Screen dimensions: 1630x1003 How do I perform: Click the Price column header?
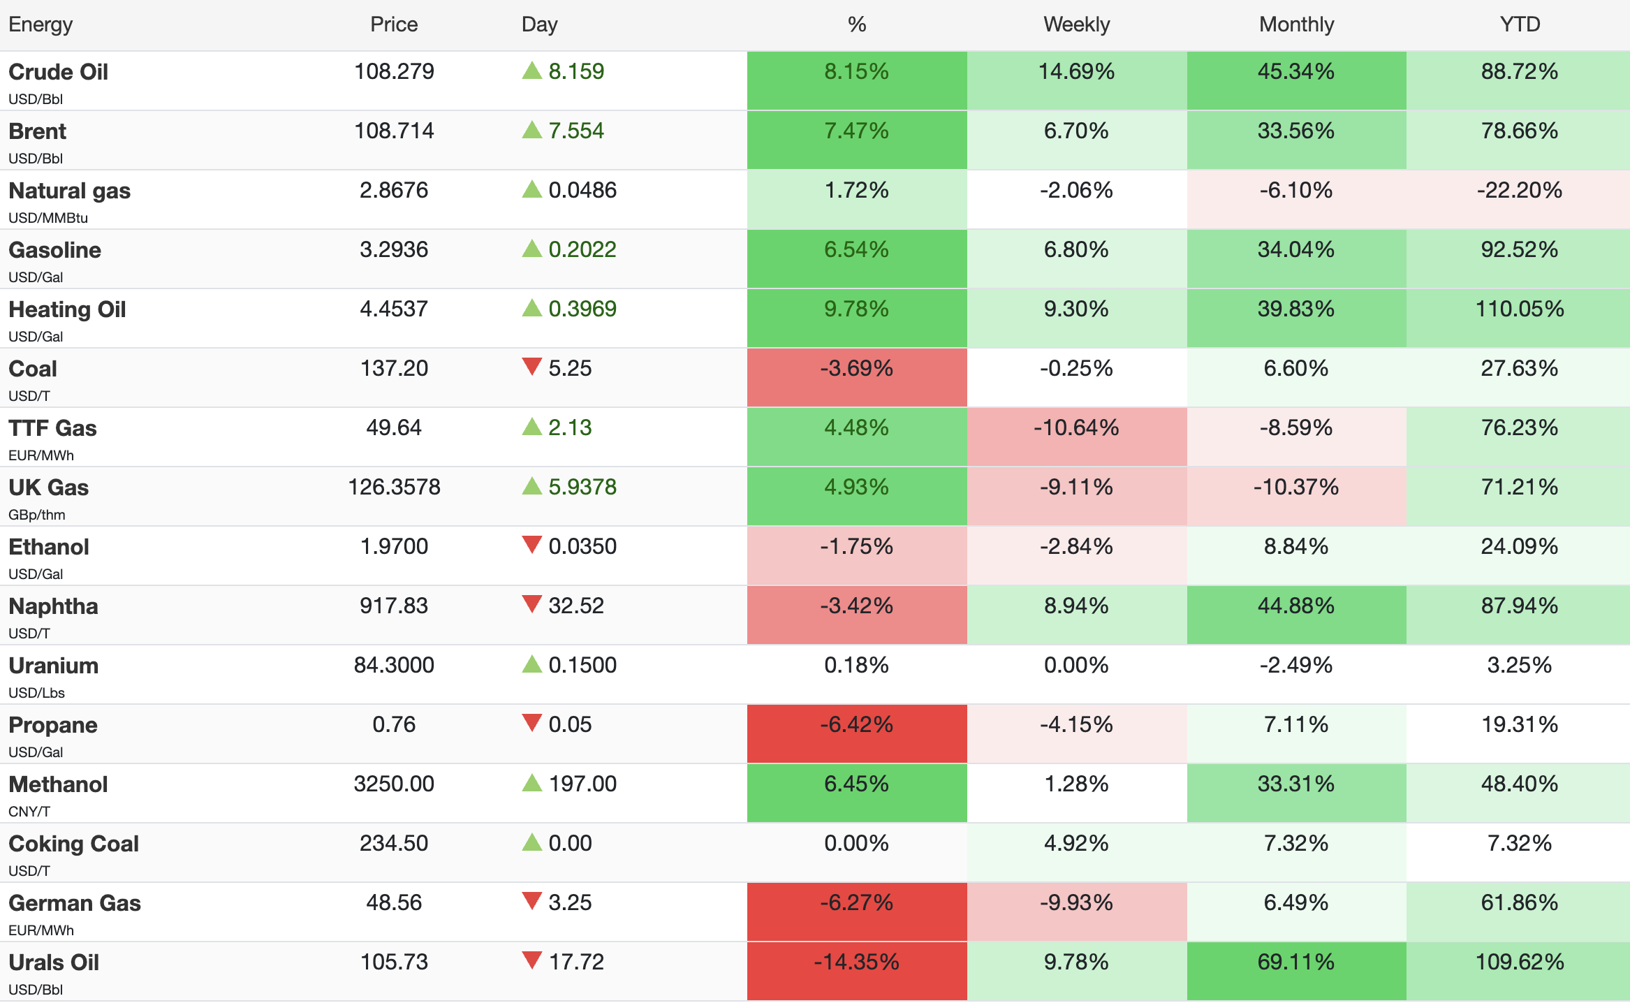pyautogui.click(x=394, y=24)
